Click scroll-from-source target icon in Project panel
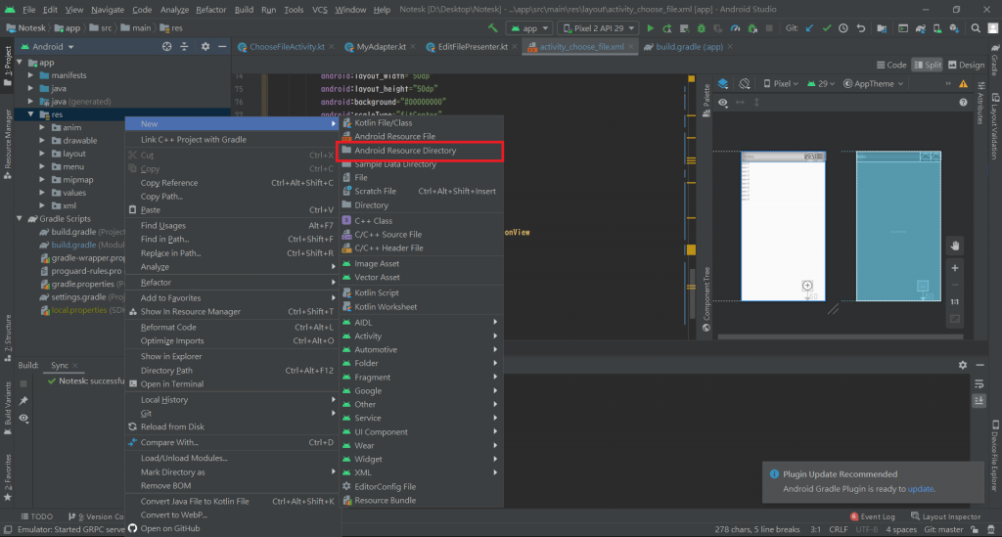The height and width of the screenshot is (537, 1002). [x=166, y=47]
